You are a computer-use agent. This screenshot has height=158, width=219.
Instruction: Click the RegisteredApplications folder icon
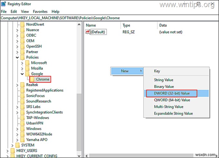[23, 90]
